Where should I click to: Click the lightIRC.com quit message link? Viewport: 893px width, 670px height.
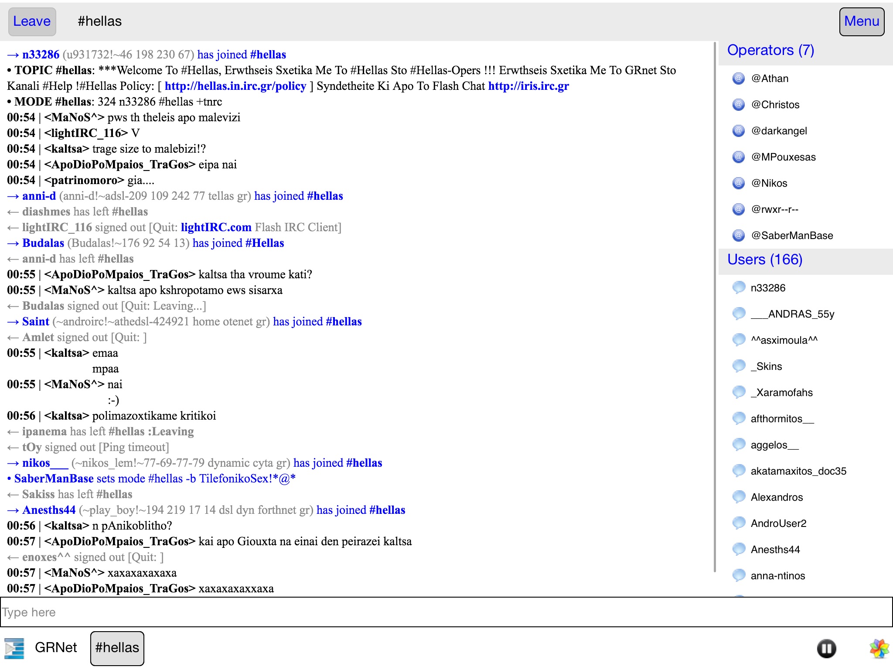point(216,227)
